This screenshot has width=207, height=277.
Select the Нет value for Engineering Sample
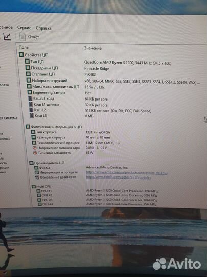point(88,93)
